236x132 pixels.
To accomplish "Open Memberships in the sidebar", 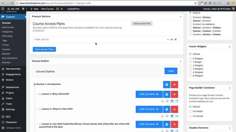I will pyautogui.click(x=13, y=69).
